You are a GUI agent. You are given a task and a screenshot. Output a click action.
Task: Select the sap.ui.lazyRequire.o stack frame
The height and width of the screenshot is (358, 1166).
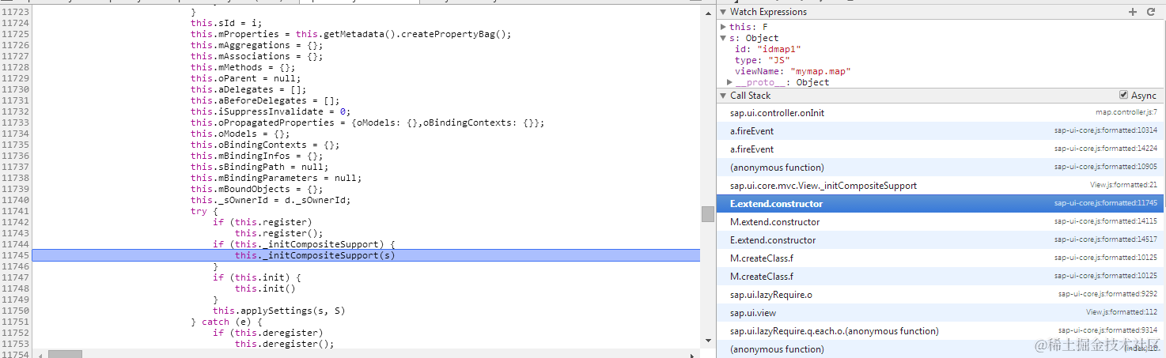(941, 295)
